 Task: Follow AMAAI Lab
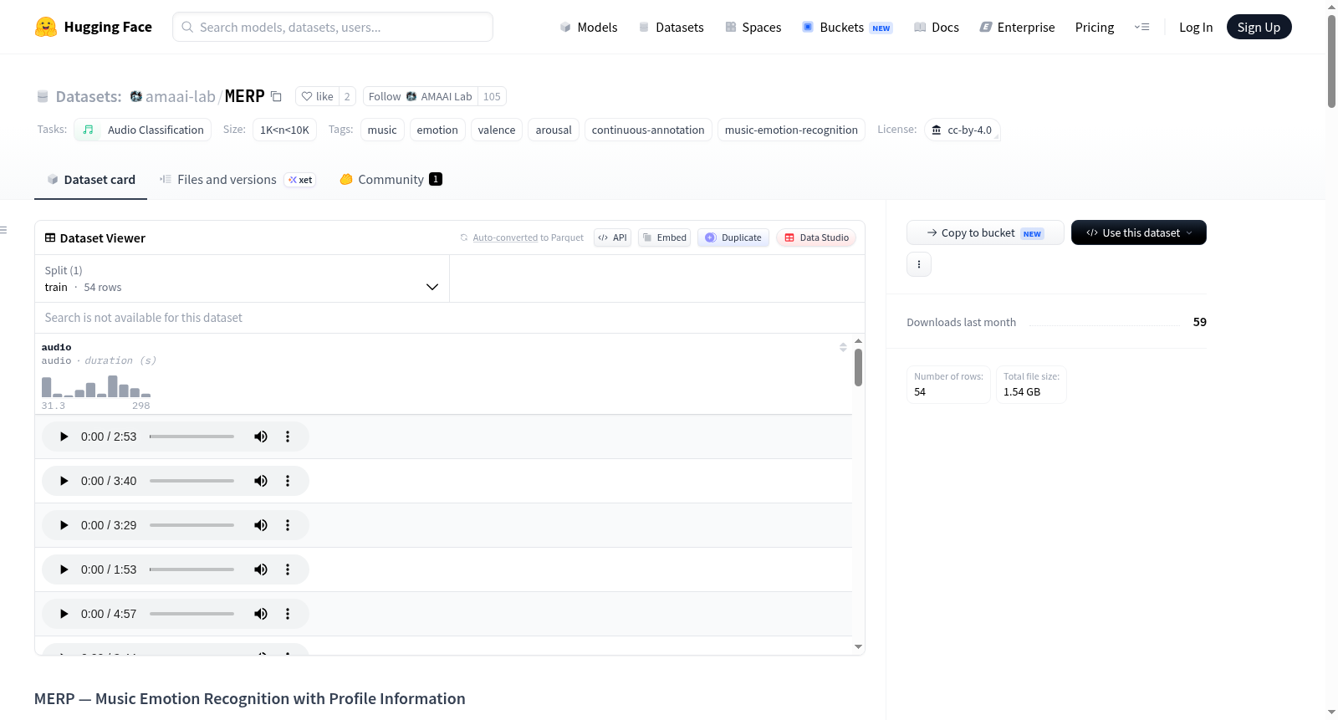[x=421, y=96]
